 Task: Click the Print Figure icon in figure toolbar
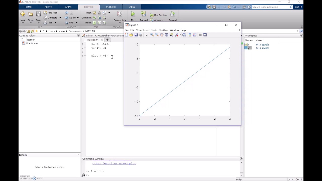[x=141, y=35]
